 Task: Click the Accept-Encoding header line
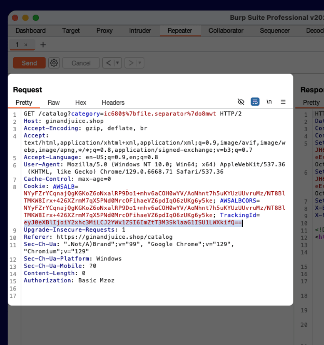[85, 128]
